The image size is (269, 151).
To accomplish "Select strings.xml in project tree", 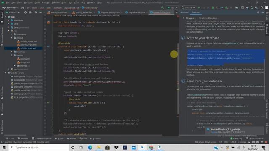I will pos(24,62).
